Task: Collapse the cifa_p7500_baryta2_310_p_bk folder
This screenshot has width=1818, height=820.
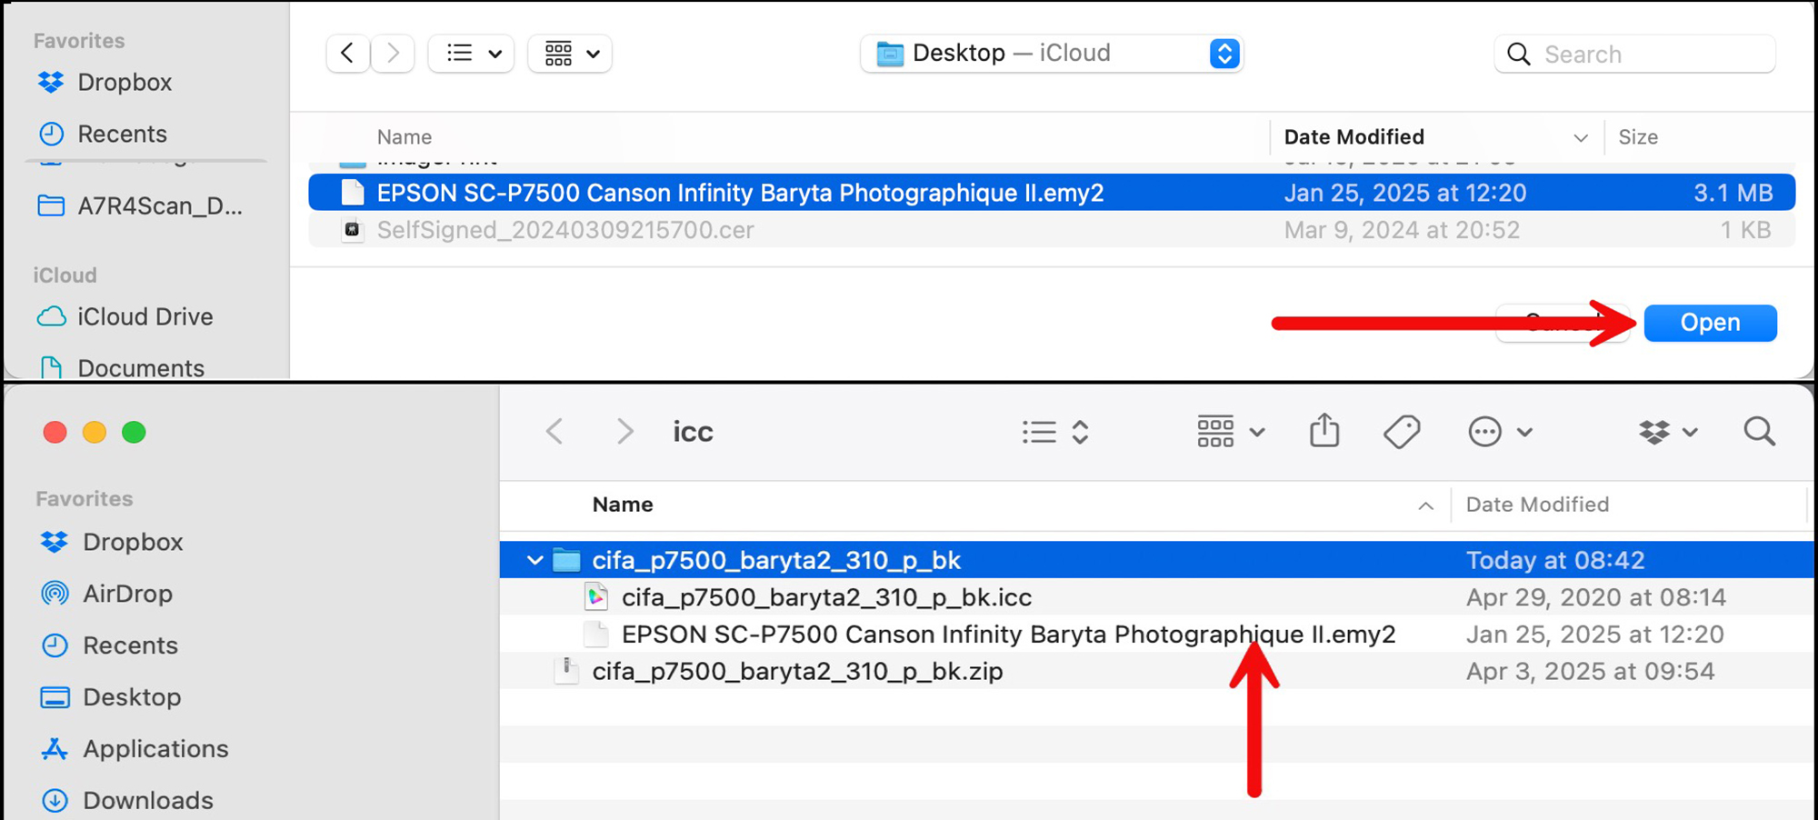Action: [534, 561]
